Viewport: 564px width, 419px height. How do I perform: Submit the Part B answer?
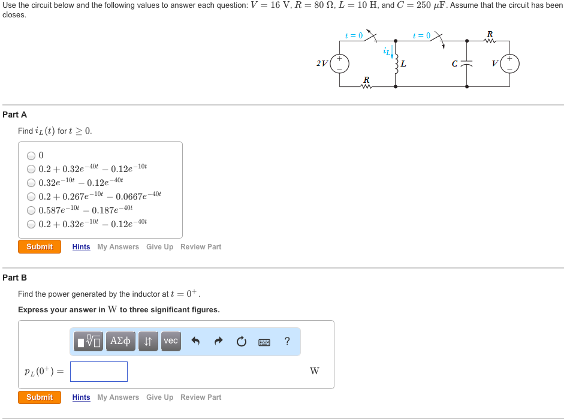[x=40, y=397]
